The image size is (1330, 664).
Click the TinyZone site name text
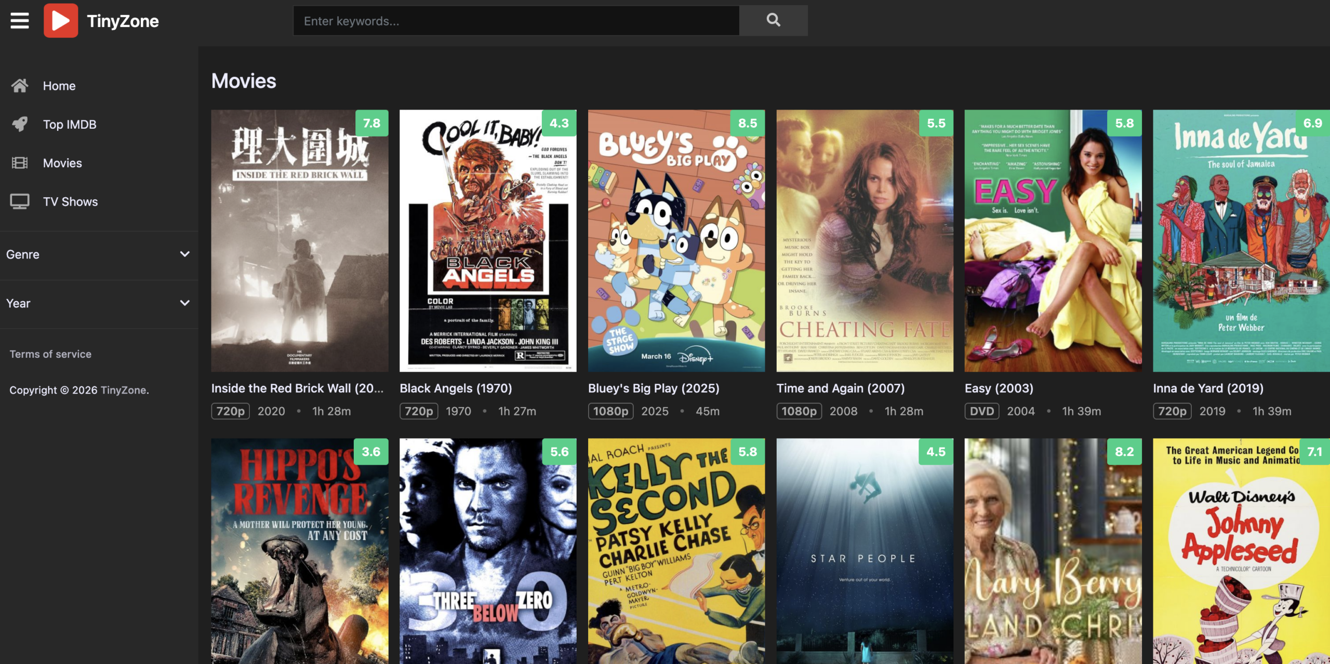123,21
